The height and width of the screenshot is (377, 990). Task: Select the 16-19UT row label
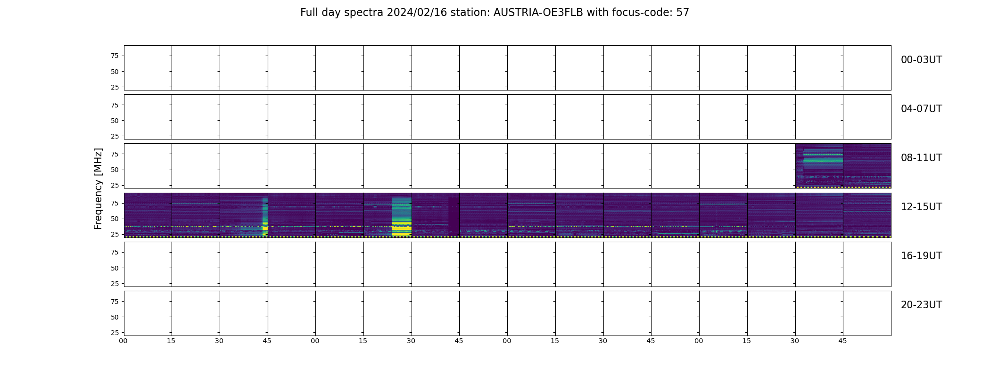coord(921,256)
